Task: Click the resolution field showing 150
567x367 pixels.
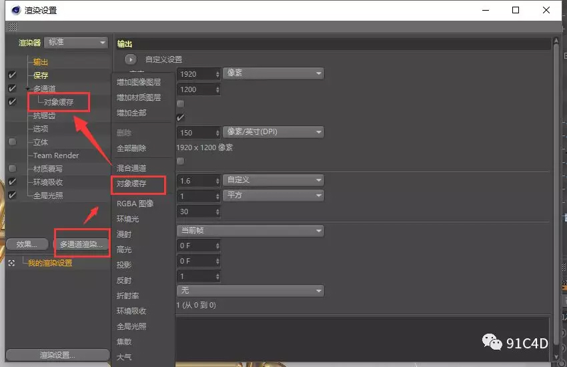Action: point(199,133)
